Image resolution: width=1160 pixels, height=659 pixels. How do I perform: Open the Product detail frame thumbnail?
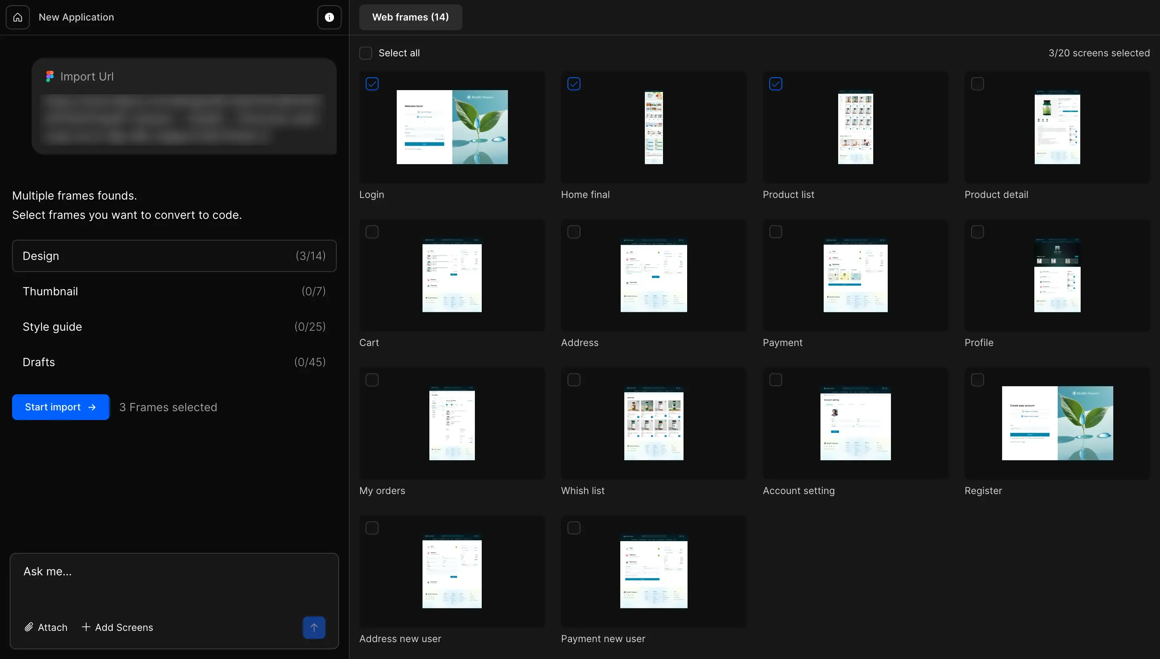(1057, 127)
